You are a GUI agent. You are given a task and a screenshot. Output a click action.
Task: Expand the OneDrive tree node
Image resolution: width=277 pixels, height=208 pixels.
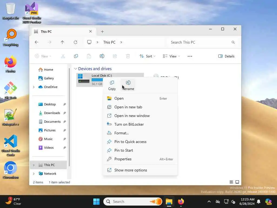click(x=34, y=87)
